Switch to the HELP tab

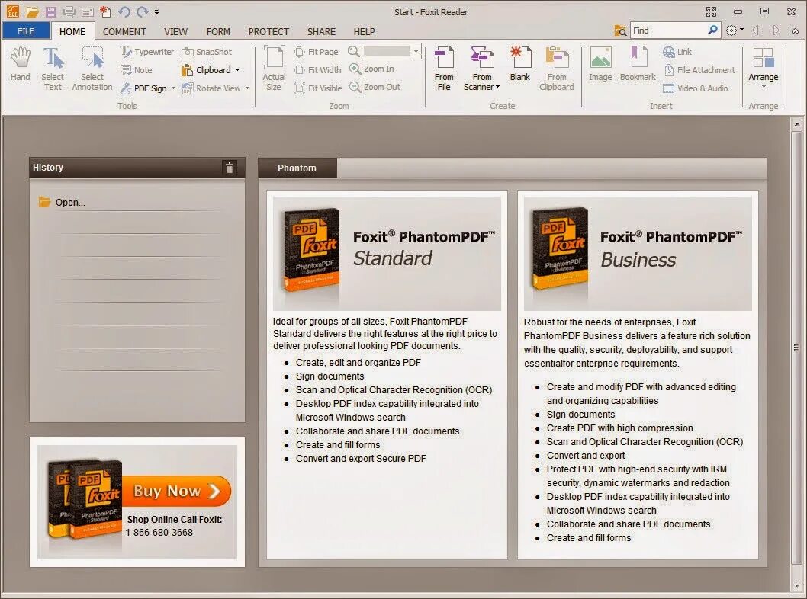point(364,31)
